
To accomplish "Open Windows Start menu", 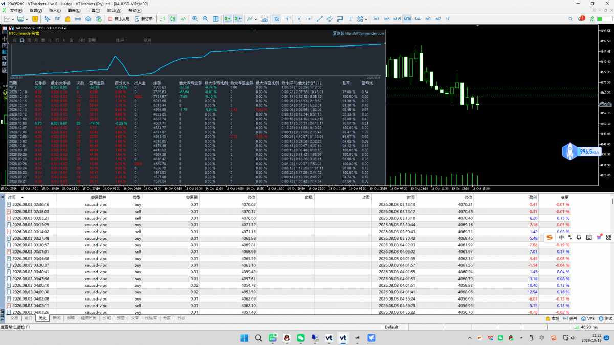I will point(244,338).
